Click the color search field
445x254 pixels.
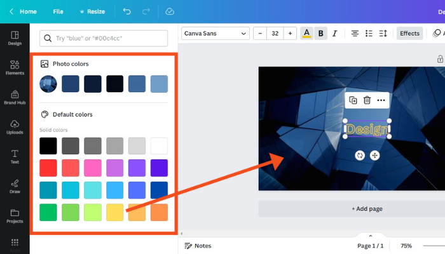pyautogui.click(x=104, y=38)
